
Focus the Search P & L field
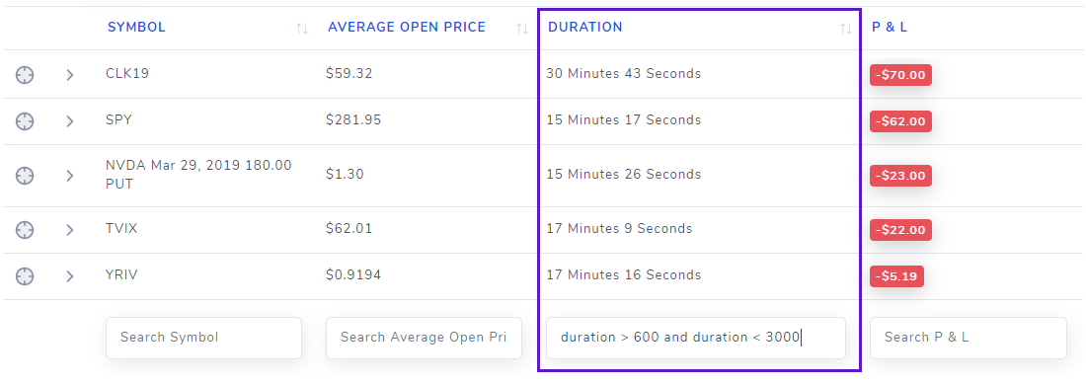pos(969,338)
